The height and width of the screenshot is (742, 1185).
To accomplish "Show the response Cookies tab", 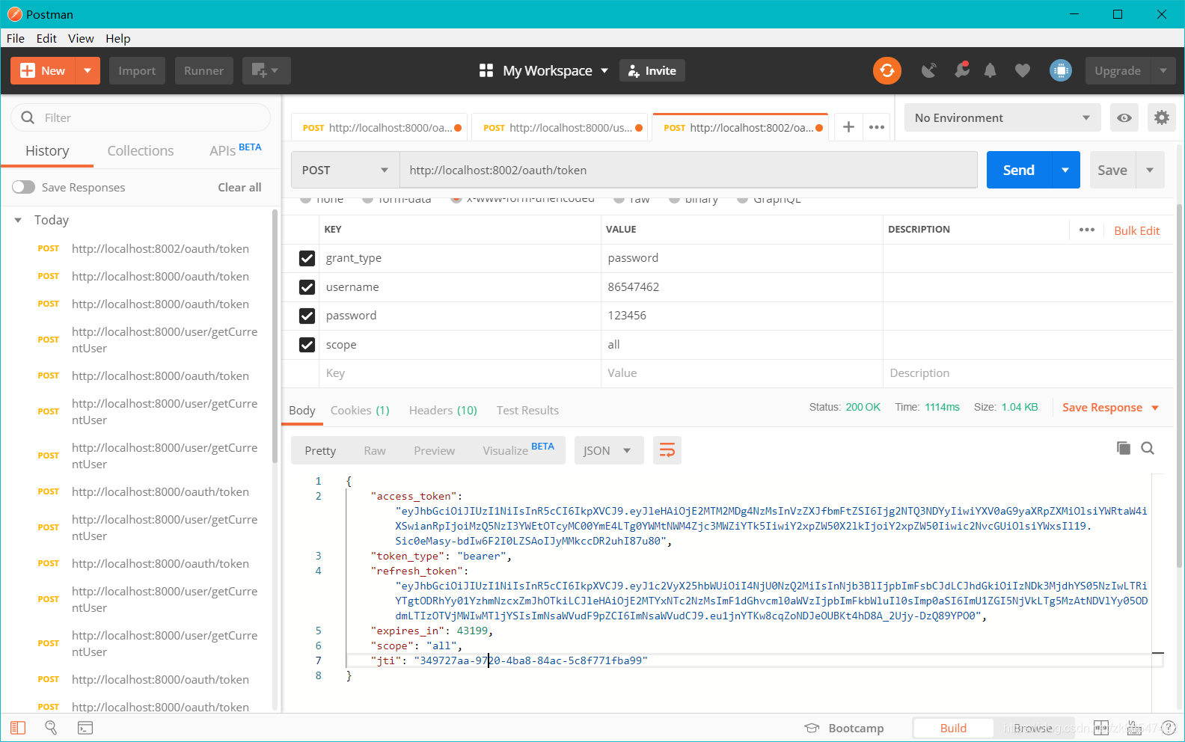I will [x=360, y=410].
